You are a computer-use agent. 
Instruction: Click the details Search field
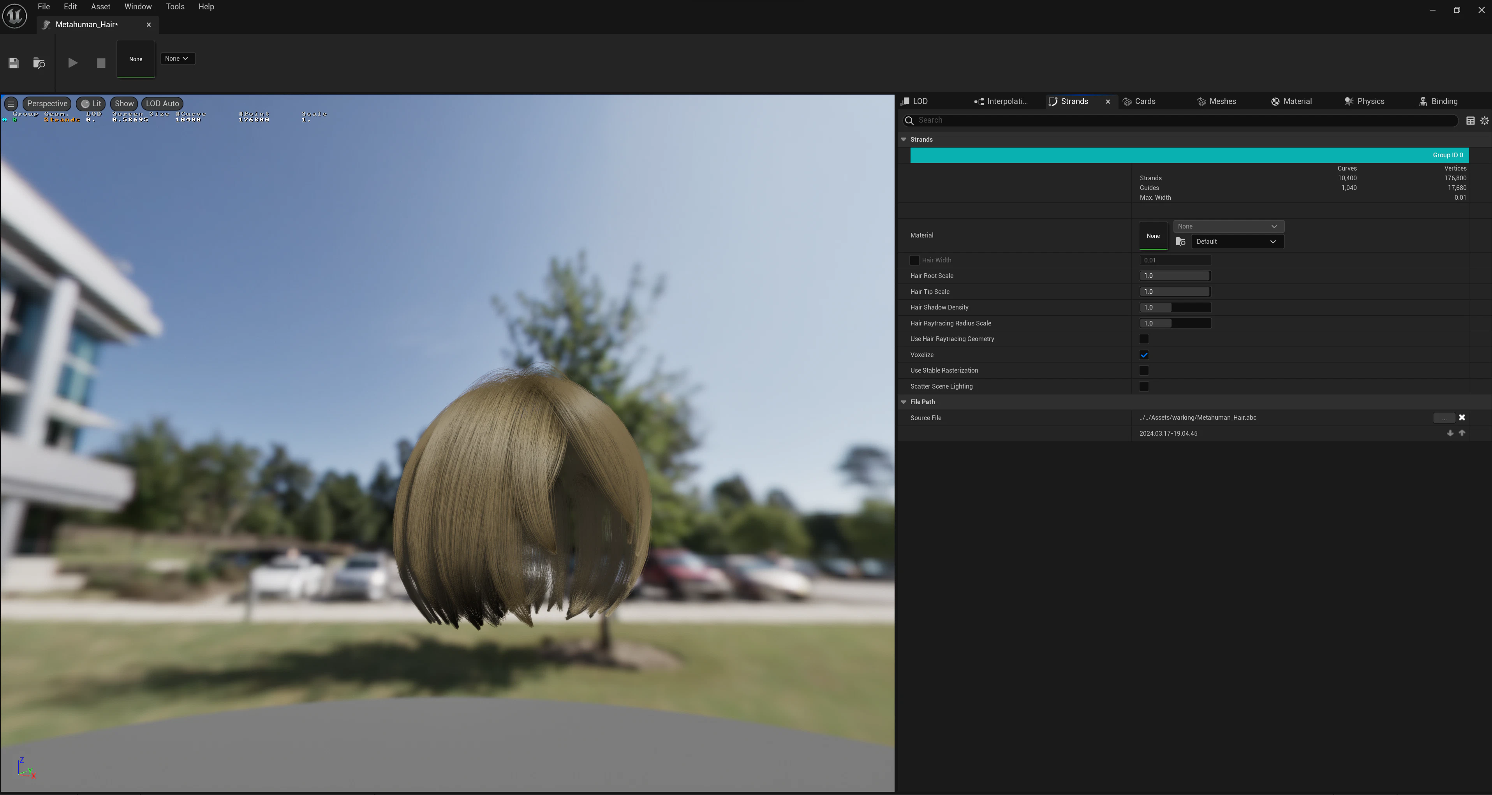click(1180, 120)
